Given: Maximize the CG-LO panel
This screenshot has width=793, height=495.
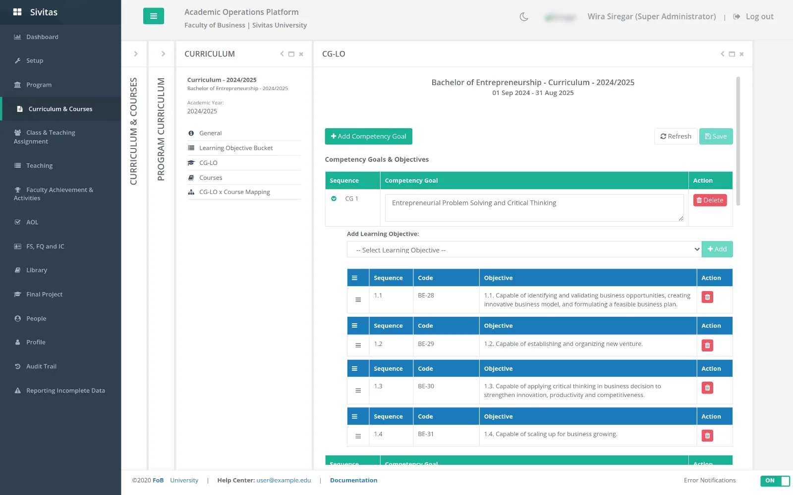Looking at the screenshot, I should click(x=732, y=54).
